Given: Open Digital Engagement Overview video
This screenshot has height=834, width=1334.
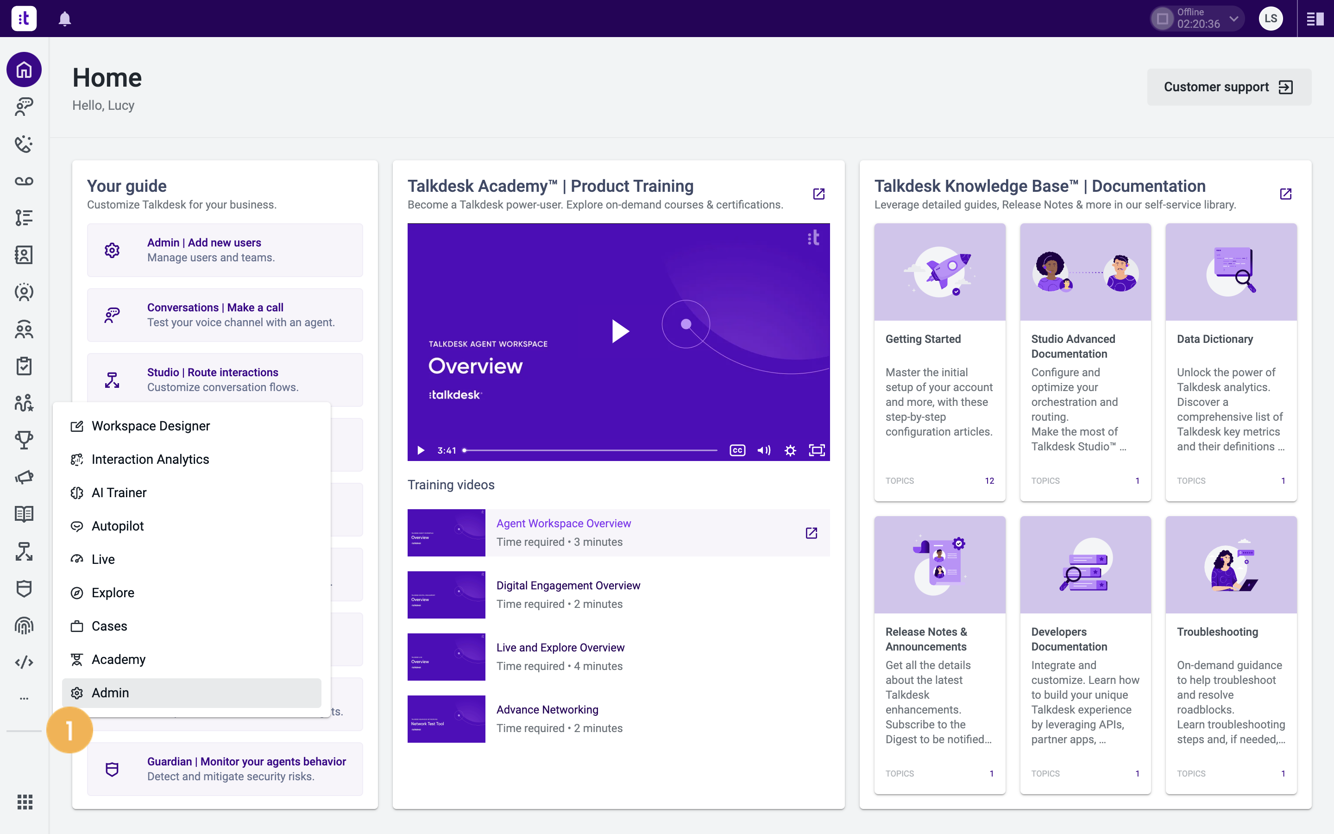Looking at the screenshot, I should tap(618, 594).
